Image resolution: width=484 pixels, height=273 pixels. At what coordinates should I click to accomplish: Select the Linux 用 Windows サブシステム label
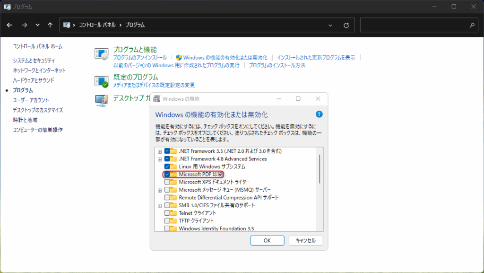[212, 167]
